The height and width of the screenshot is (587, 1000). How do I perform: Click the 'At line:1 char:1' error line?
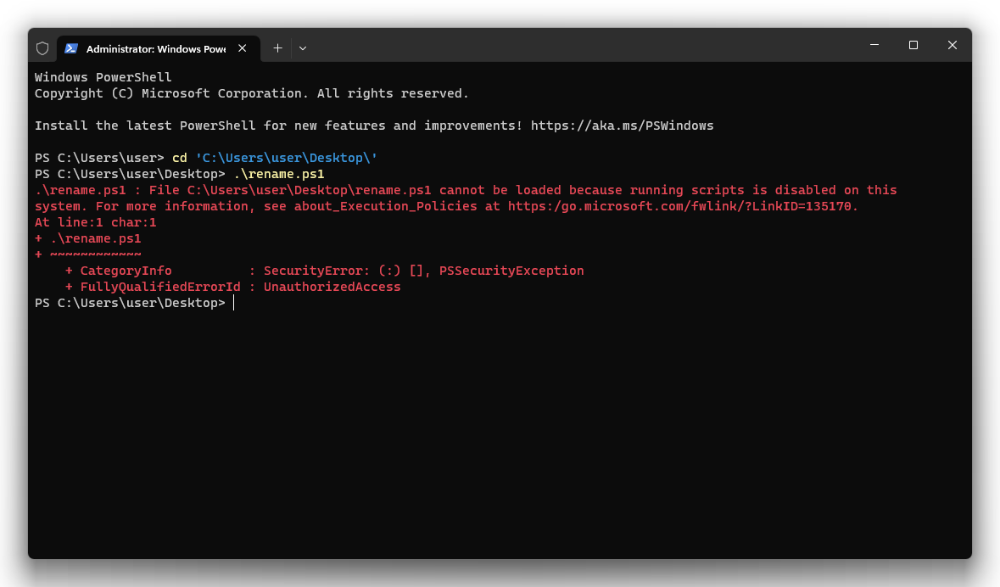coord(96,222)
